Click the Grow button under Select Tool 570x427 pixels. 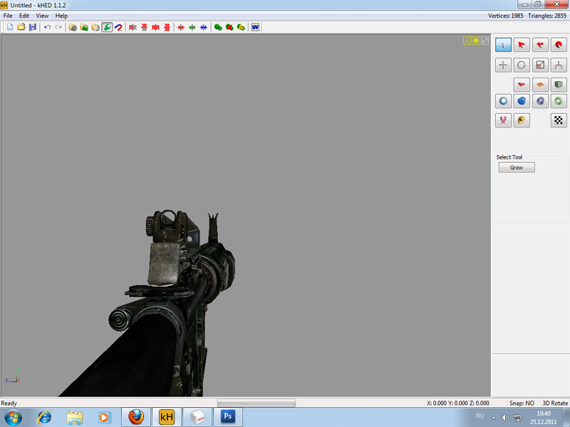tap(517, 167)
